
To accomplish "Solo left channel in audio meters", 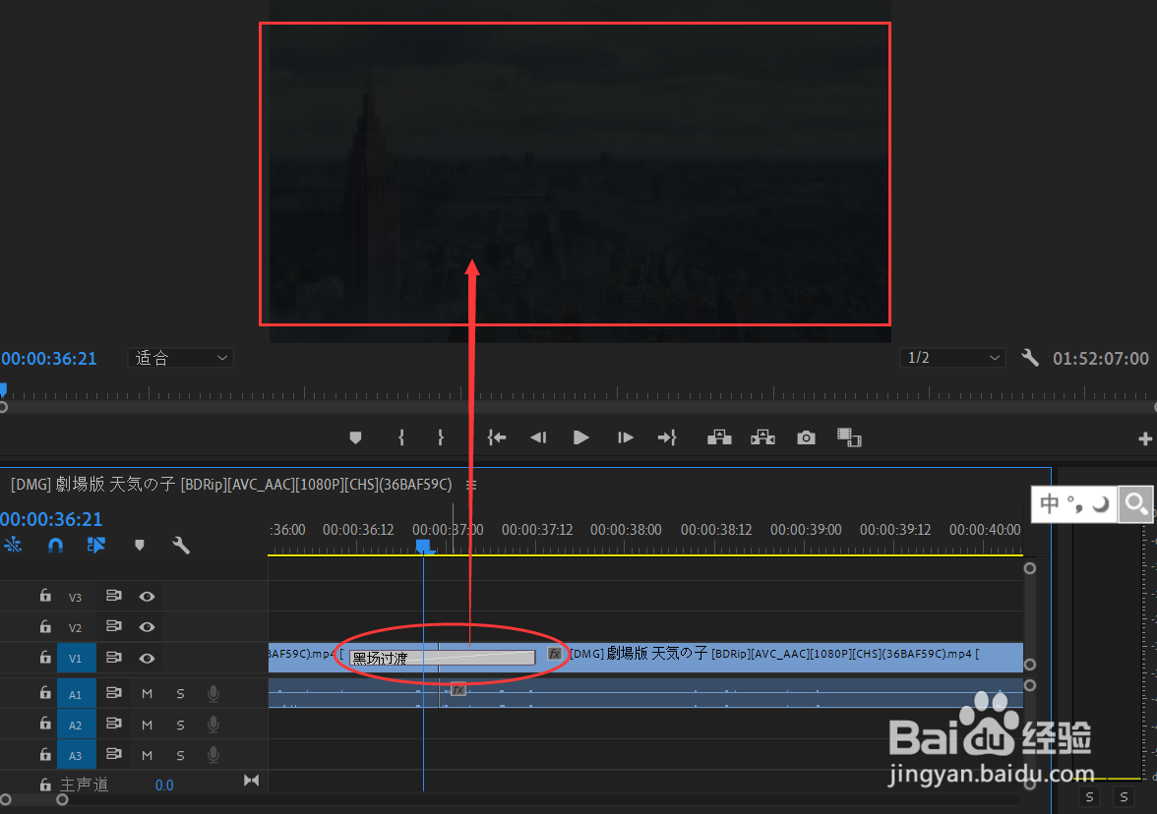I will pos(1090,797).
